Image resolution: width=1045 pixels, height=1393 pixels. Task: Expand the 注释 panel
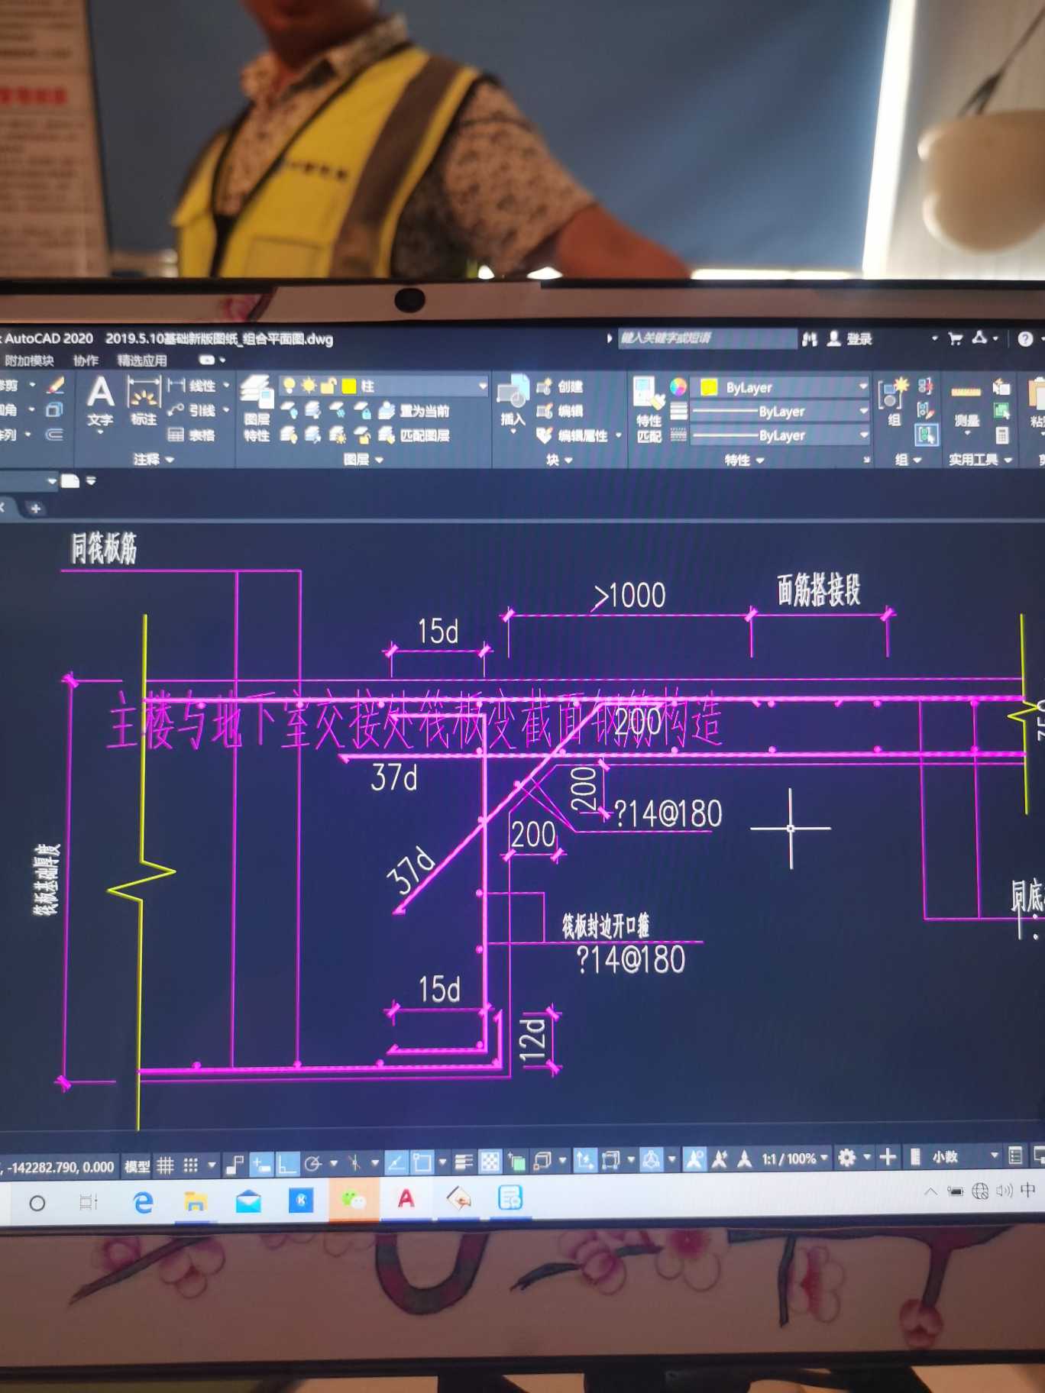tap(154, 459)
